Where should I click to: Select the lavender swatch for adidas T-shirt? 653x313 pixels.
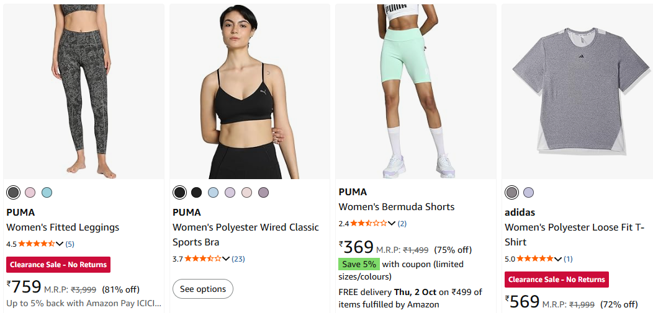[x=528, y=192]
